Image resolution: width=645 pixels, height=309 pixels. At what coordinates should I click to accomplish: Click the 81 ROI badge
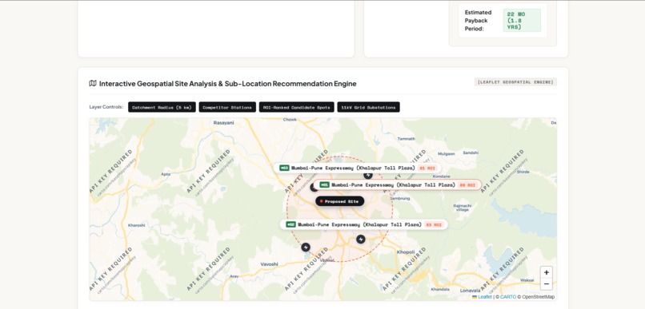click(427, 168)
